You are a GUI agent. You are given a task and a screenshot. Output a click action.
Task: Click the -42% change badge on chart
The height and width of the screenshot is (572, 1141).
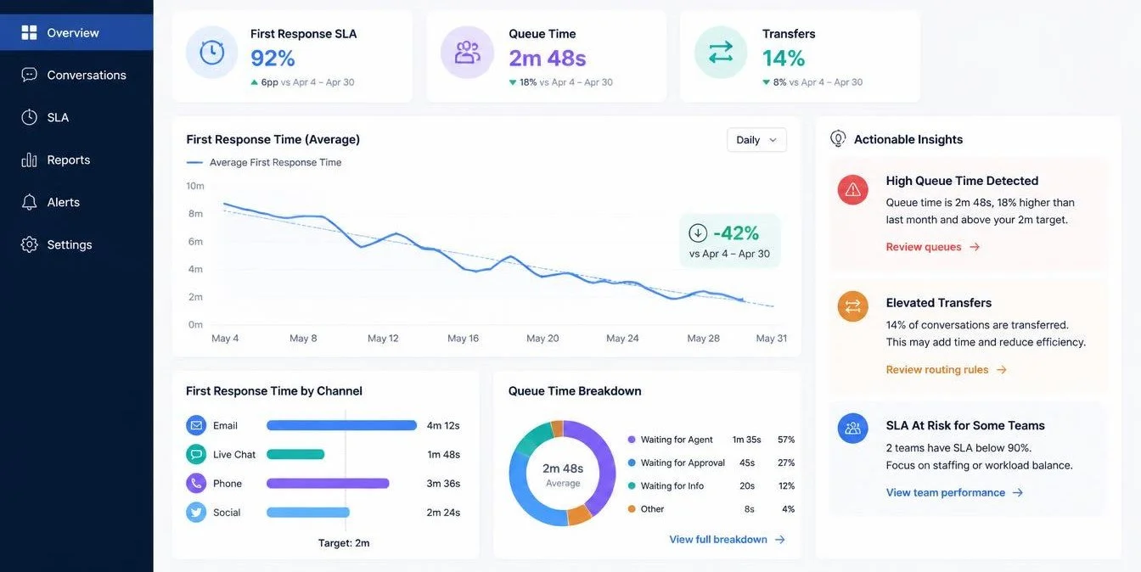coord(730,240)
